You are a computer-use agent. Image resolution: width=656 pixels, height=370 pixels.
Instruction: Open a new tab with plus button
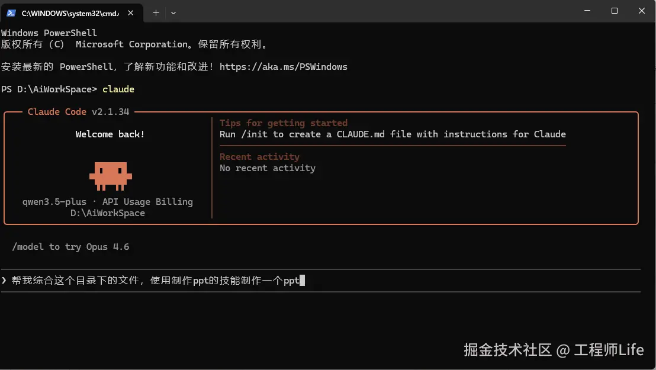coord(156,12)
